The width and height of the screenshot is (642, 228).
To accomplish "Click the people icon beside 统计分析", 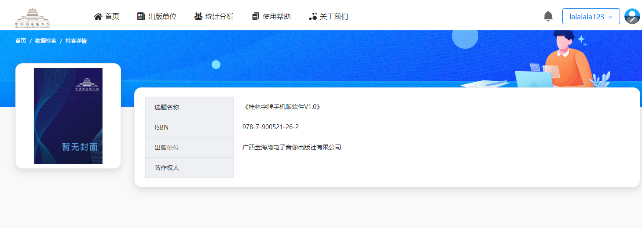I will (x=198, y=17).
